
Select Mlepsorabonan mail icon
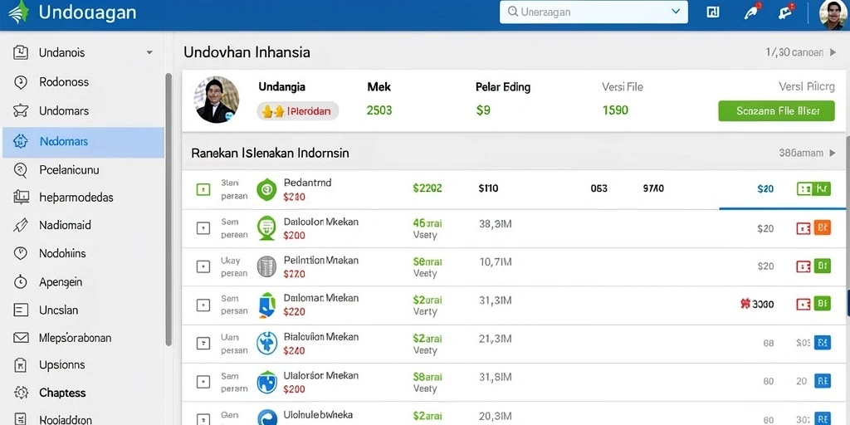[21, 338]
